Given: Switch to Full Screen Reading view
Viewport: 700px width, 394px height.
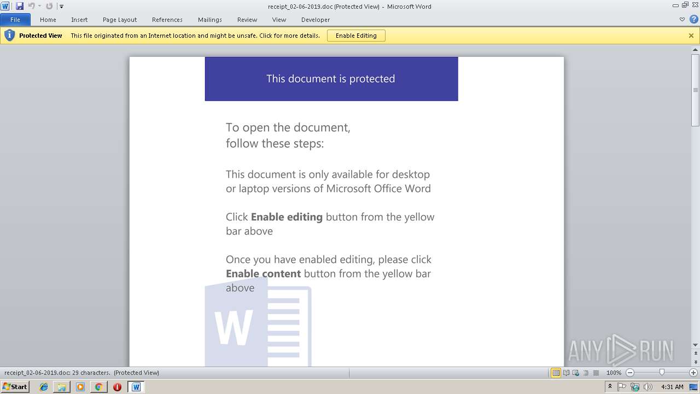Looking at the screenshot, I should [x=566, y=373].
